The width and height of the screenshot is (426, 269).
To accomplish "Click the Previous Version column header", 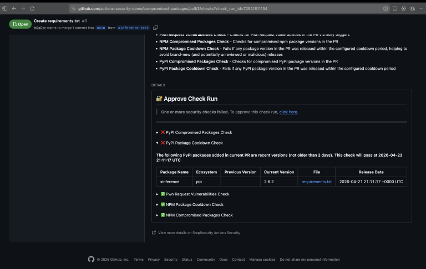I will tap(240, 172).
